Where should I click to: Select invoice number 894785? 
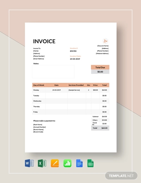tap(73, 51)
